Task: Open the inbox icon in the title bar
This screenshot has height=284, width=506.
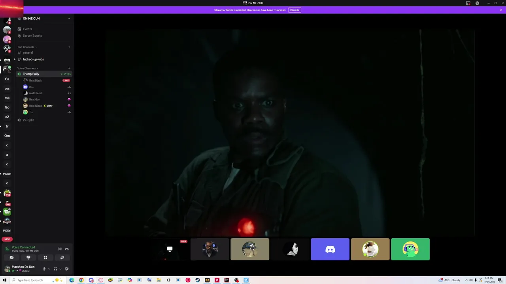Action: click(468, 3)
